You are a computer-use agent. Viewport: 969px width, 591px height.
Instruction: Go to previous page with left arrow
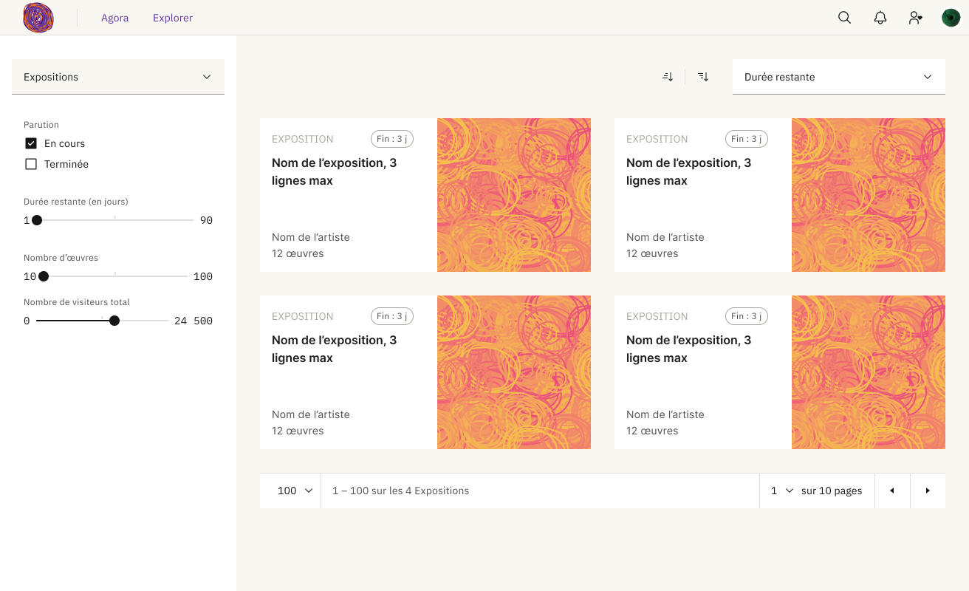pyautogui.click(x=892, y=491)
